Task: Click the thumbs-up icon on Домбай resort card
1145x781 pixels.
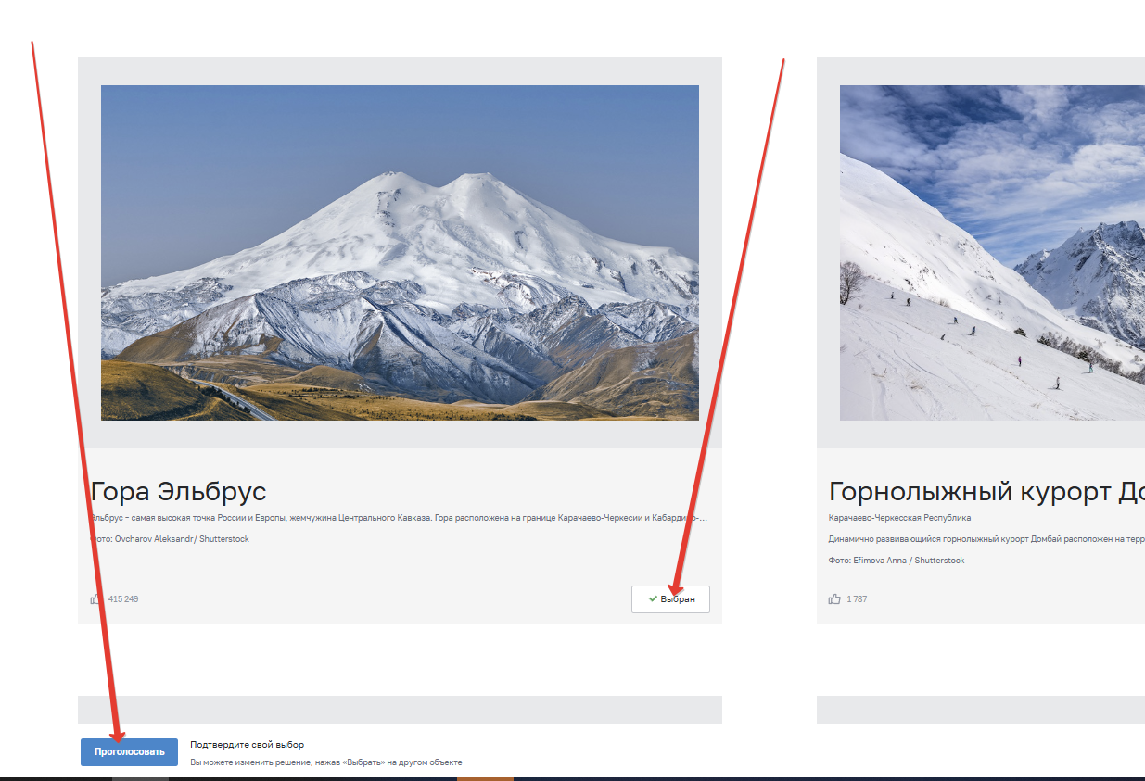Action: click(834, 598)
